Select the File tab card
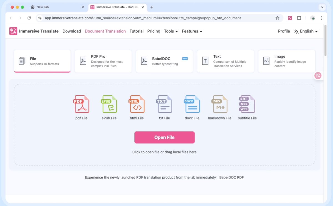The width and height of the screenshot is (333, 206). (42, 61)
